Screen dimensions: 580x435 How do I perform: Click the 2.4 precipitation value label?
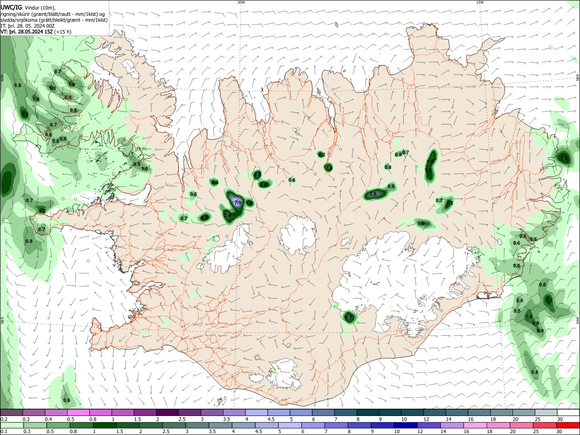(x=227, y=215)
